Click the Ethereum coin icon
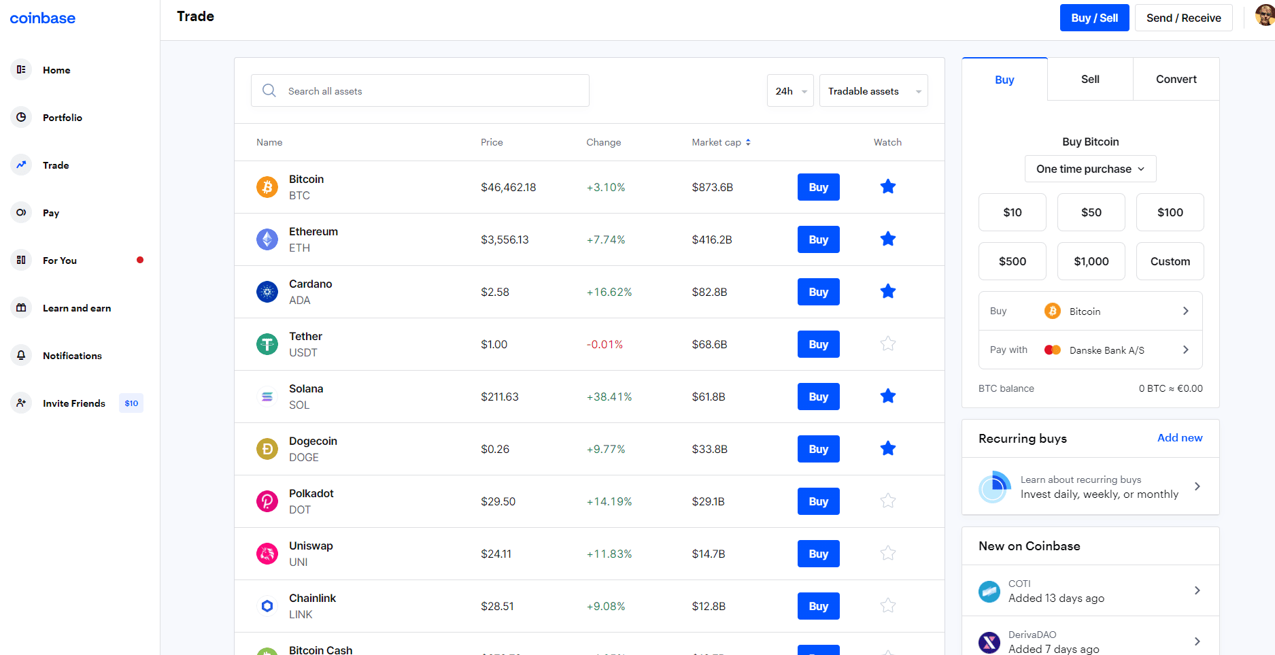This screenshot has height=655, width=1275. pyautogui.click(x=267, y=239)
